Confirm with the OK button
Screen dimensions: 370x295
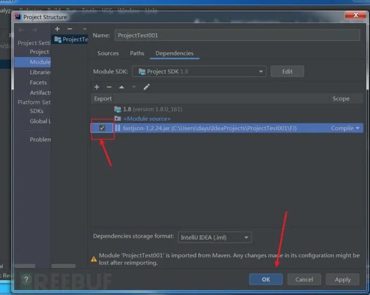(x=265, y=279)
